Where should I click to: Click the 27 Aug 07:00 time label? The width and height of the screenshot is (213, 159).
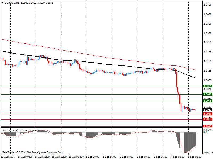click(x=25, y=157)
